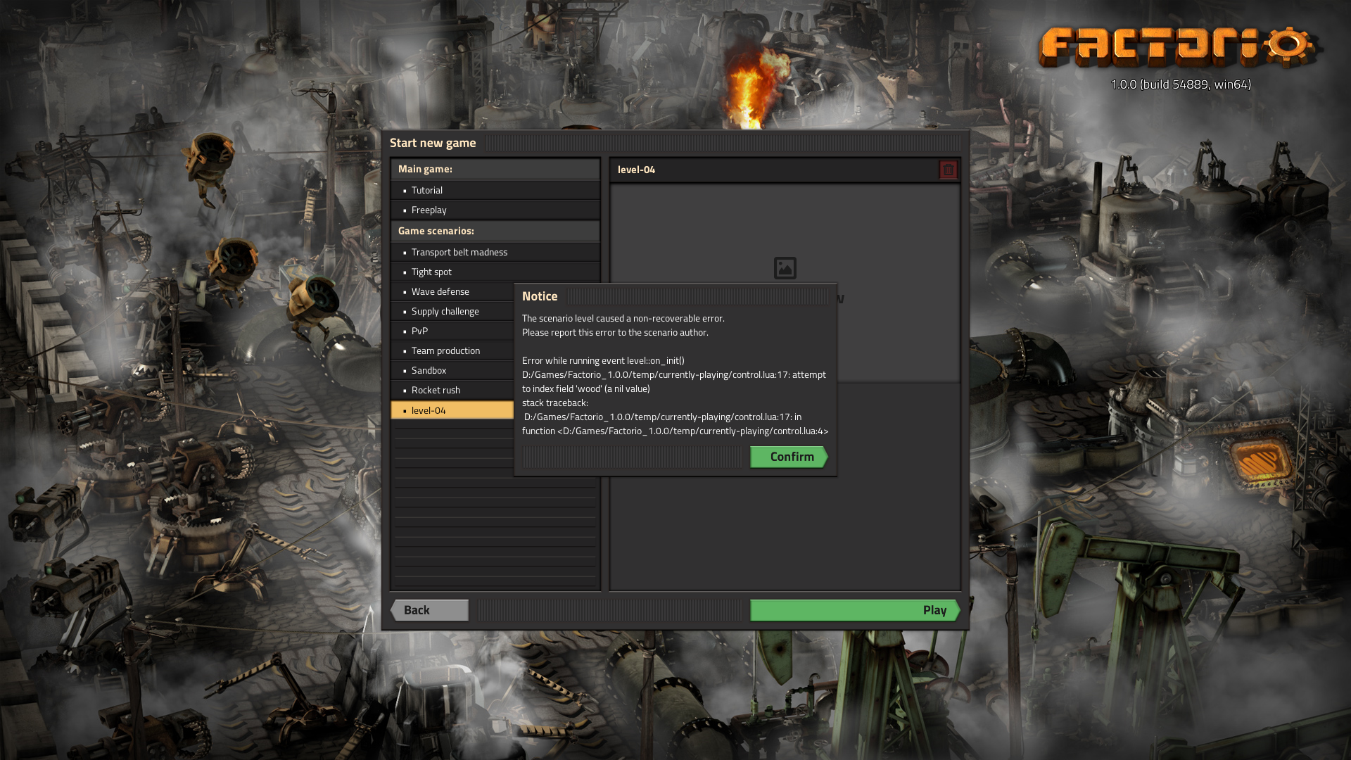Open Team production scenario
This screenshot has width=1351, height=760.
(452, 350)
